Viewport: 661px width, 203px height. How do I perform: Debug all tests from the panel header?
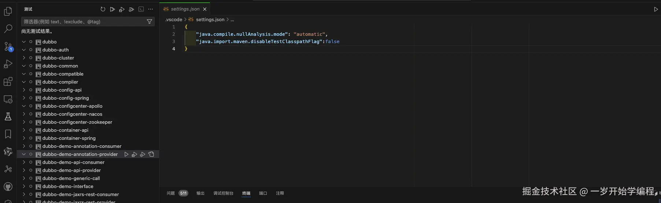click(x=122, y=9)
